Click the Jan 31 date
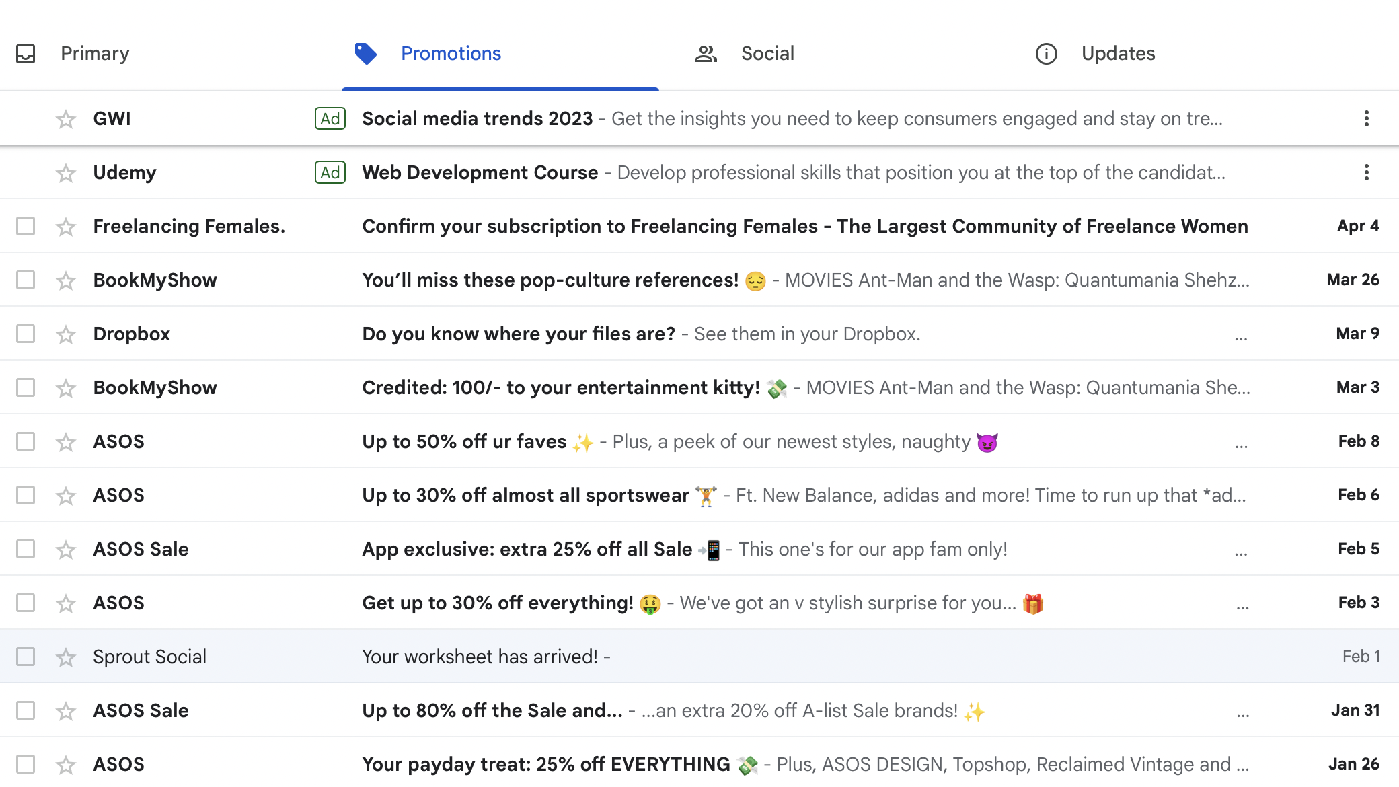Viewport: 1399px width, 787px height. (1355, 710)
